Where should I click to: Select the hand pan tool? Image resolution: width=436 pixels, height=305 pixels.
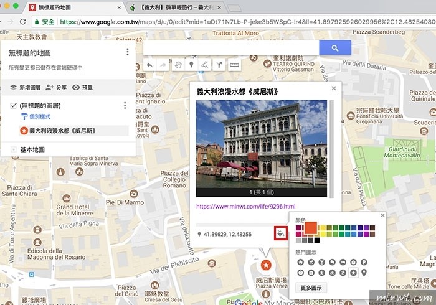[177, 65]
